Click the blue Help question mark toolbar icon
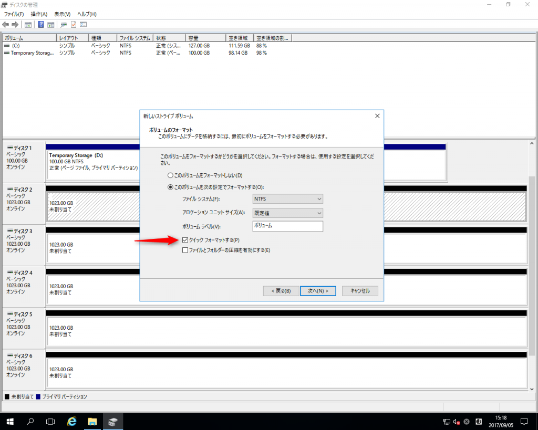Screen dimensions: 538x430 tap(41, 25)
